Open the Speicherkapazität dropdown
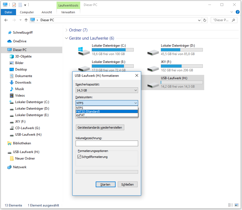242x210 pixels. pyautogui.click(x=107, y=90)
